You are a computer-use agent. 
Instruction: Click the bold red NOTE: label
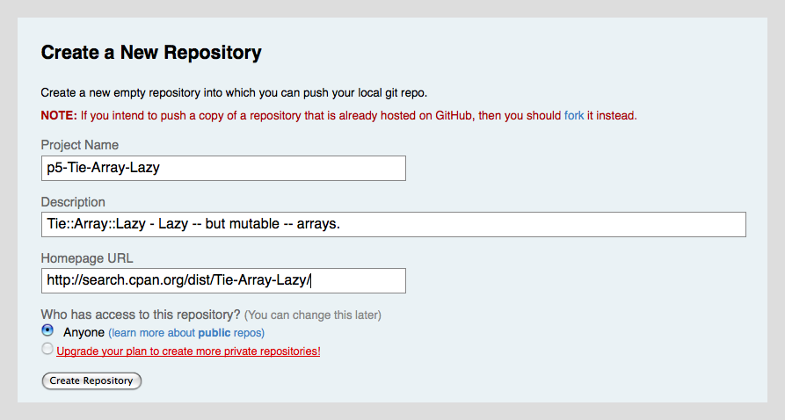(x=59, y=116)
